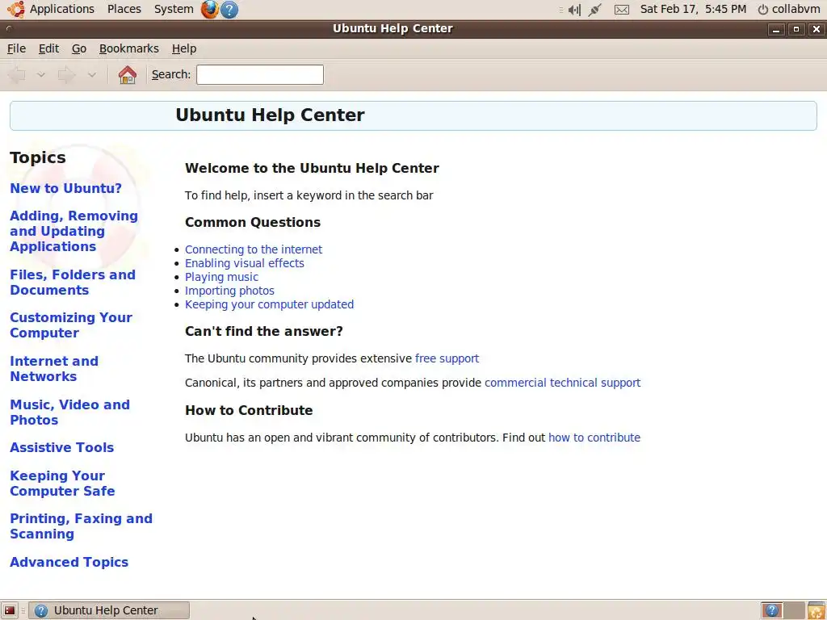Viewport: 827px width, 620px height.
Task: Open the Forward history dropdown arrow
Action: (92, 75)
